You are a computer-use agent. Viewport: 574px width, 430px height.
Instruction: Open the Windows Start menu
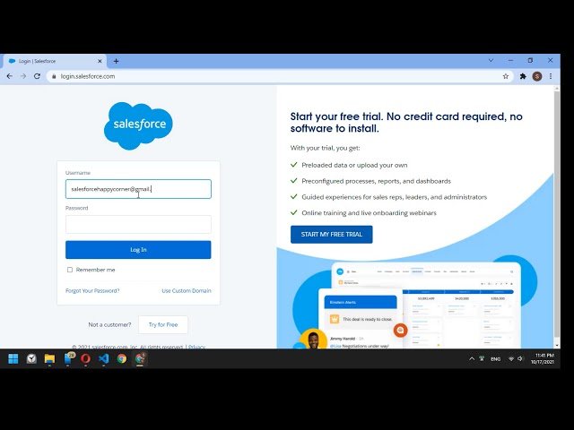point(13,358)
